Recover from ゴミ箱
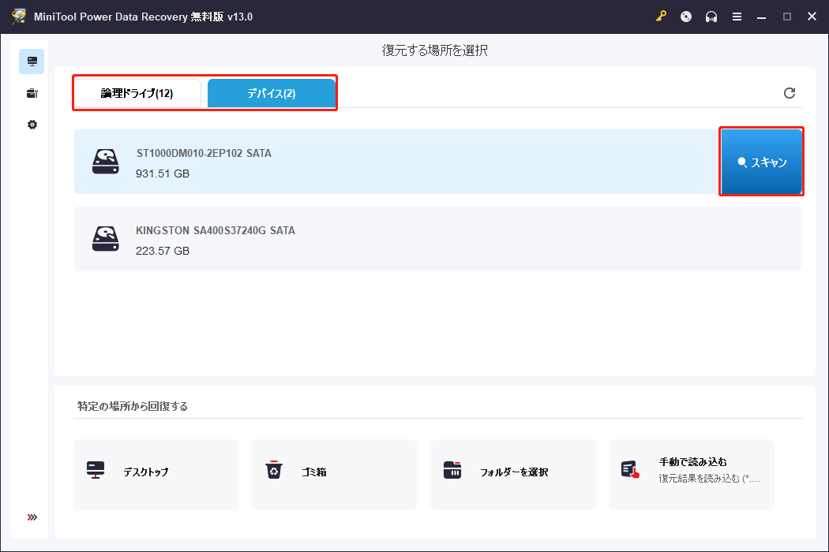The image size is (829, 552). point(335,475)
